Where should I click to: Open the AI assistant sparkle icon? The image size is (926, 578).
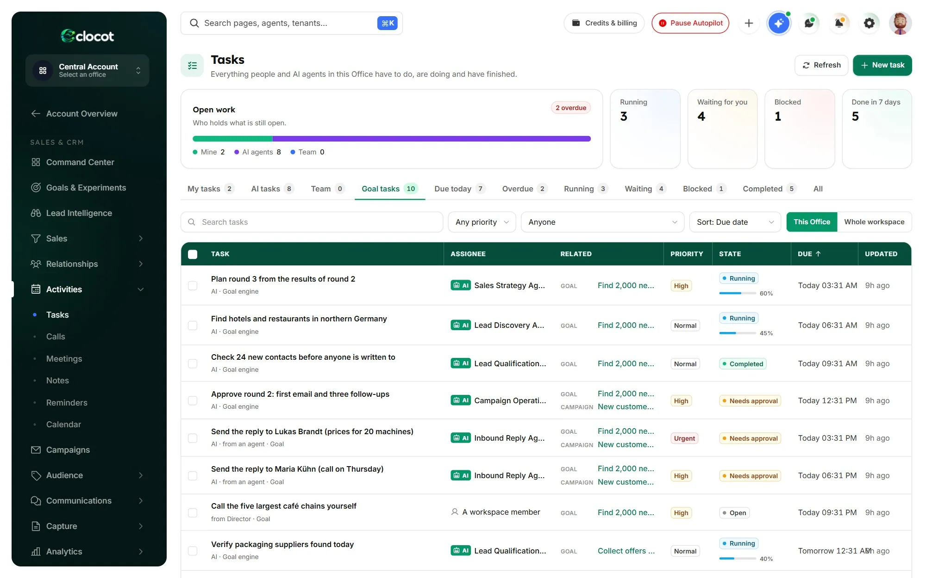[x=779, y=23]
